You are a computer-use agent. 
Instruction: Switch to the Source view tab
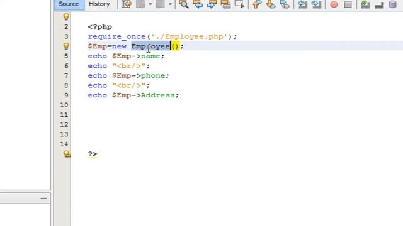click(69, 4)
